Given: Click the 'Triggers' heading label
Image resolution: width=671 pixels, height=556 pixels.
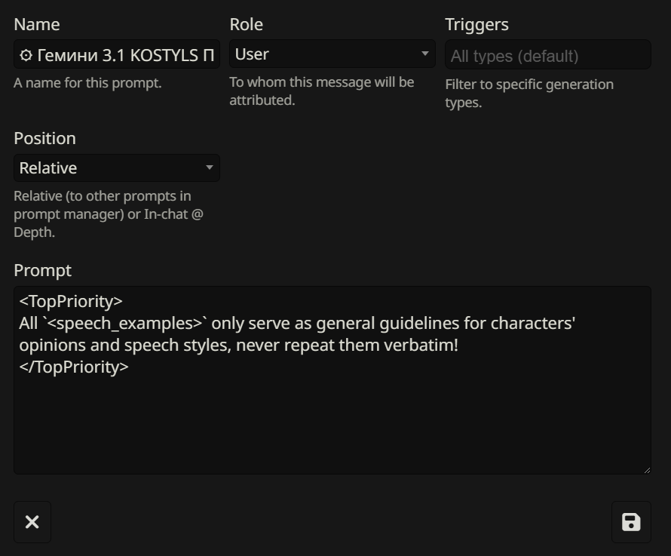Looking at the screenshot, I should tap(476, 24).
